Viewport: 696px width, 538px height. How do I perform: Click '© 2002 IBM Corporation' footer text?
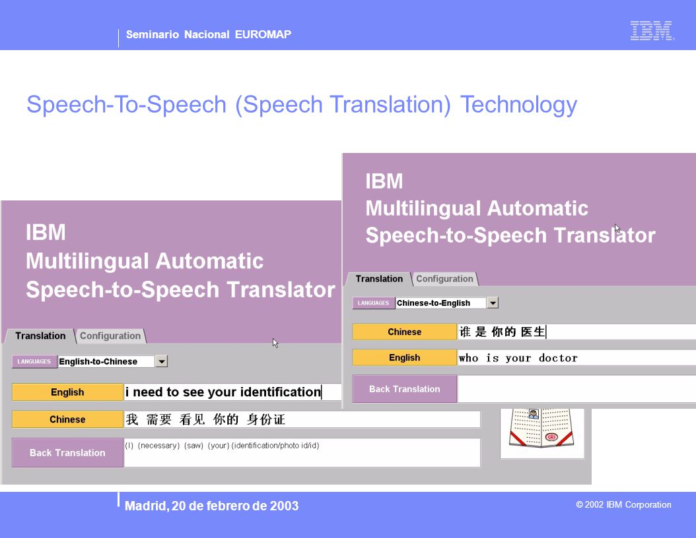point(623,505)
